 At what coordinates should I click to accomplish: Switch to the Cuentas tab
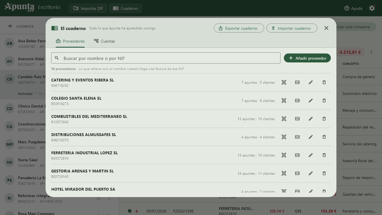click(104, 41)
